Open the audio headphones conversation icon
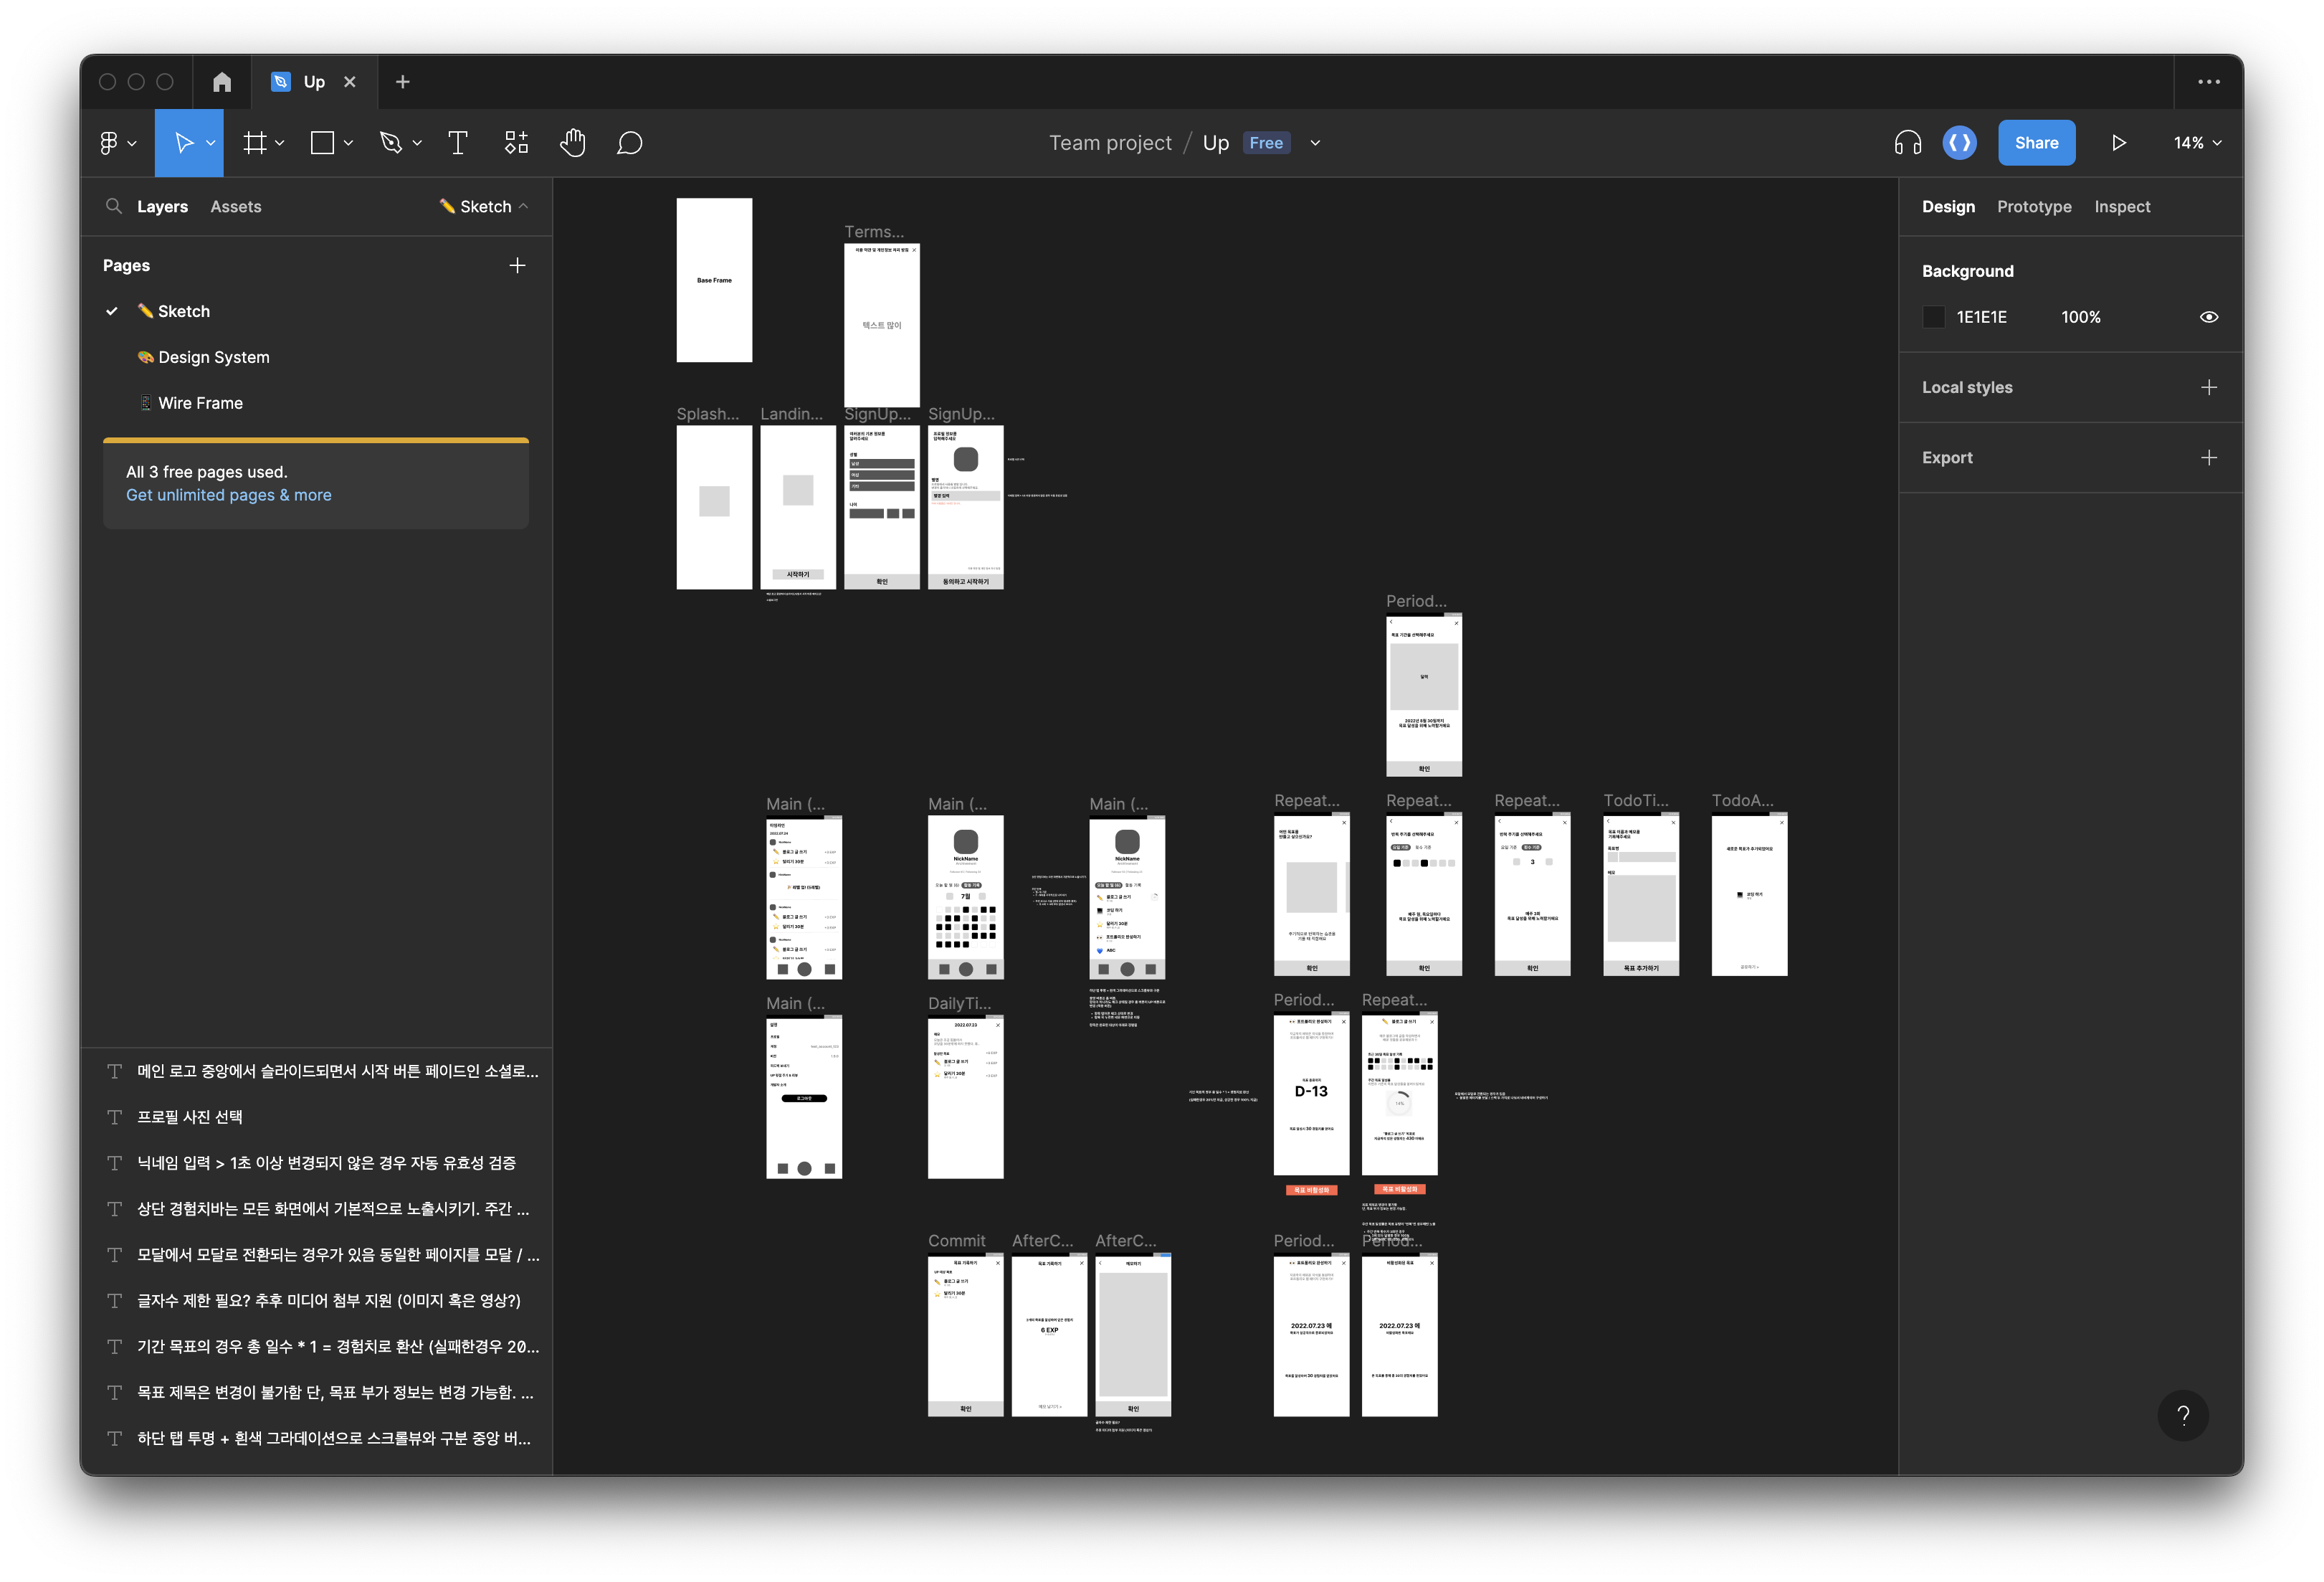Image resolution: width=2324 pixels, height=1582 pixels. [1907, 143]
